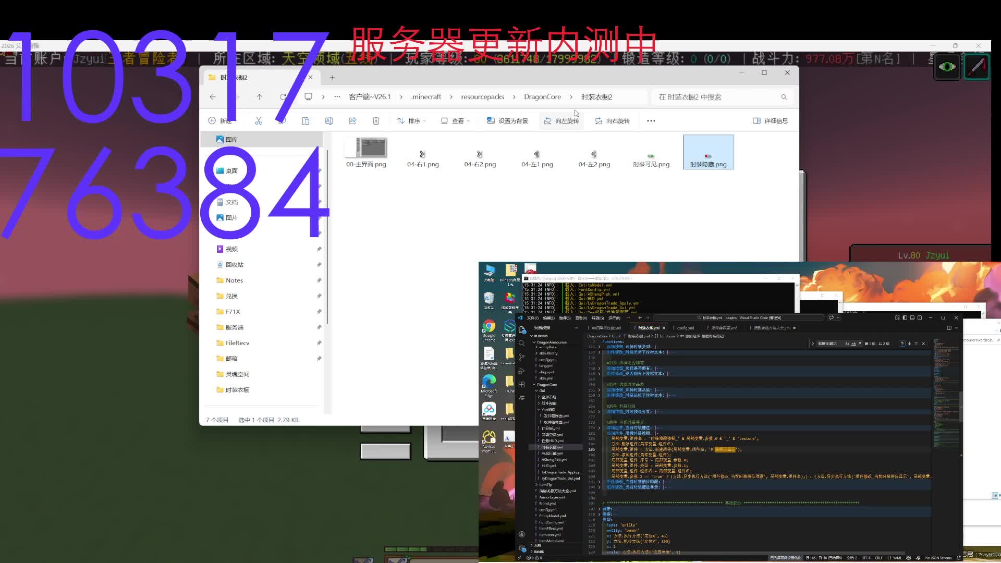Toggle Match Whole Word in VS Code find
1001x563 pixels.
(853, 344)
